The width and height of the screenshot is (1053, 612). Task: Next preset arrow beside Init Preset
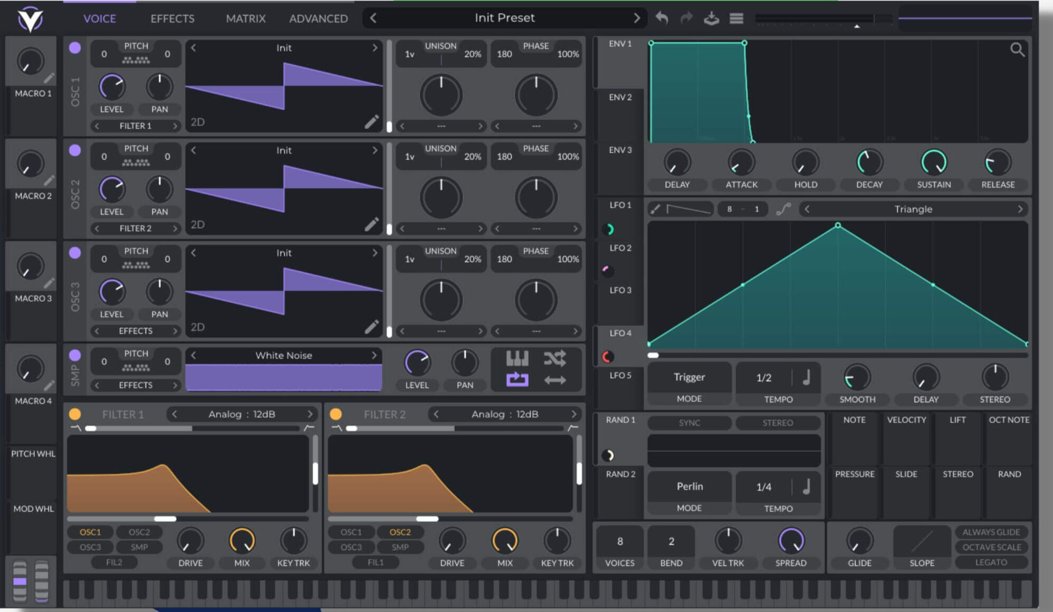[637, 18]
